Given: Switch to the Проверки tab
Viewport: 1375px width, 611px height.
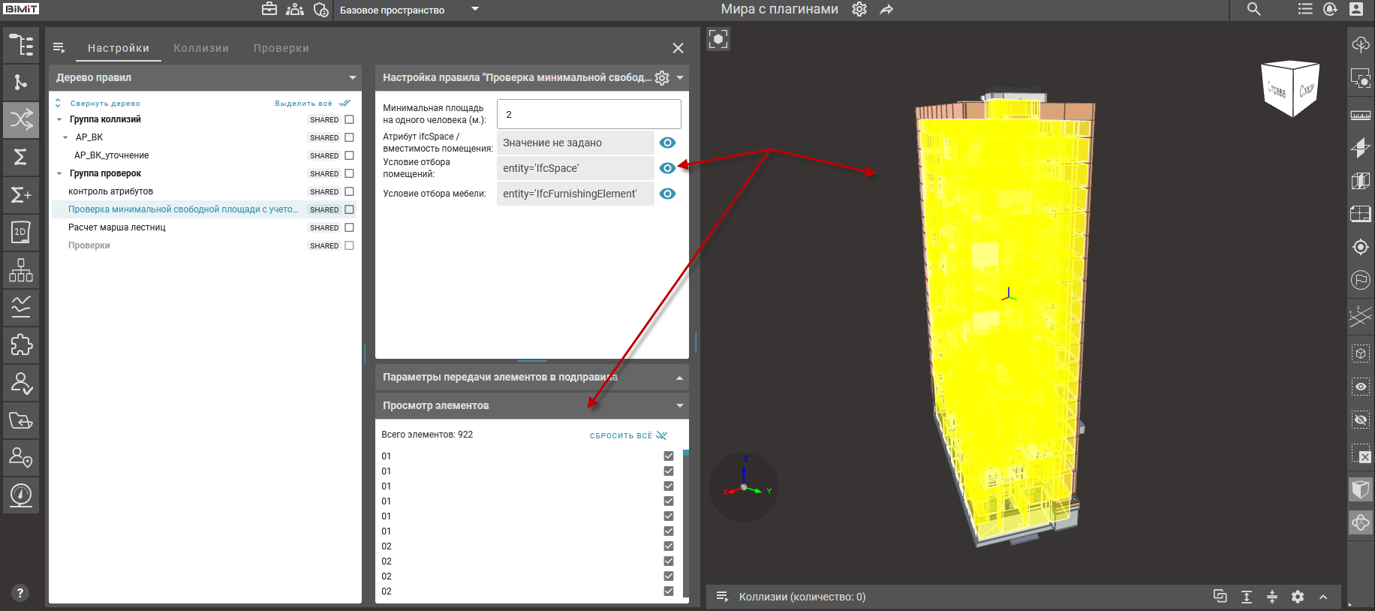Looking at the screenshot, I should click(x=281, y=48).
